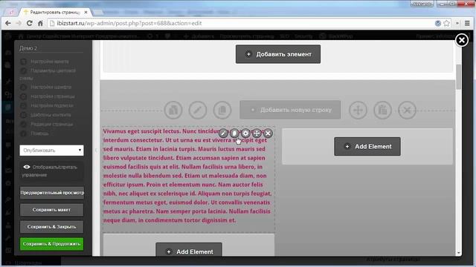Click the text block's pencil edit icon
Viewport: 476px width, 267px height.
(223, 133)
